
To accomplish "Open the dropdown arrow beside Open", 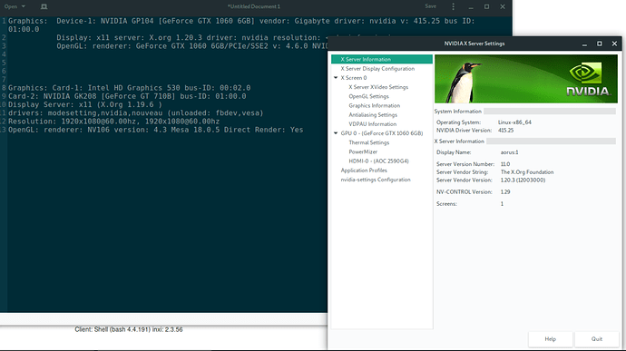I will (24, 6).
